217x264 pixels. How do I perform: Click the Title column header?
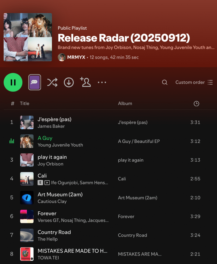(x=25, y=103)
